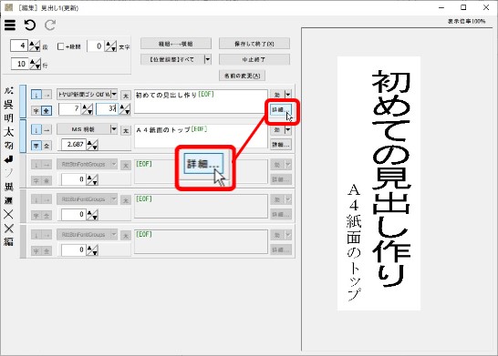Undo the last edit
Viewport: 498px width, 356px height.
pos(30,25)
